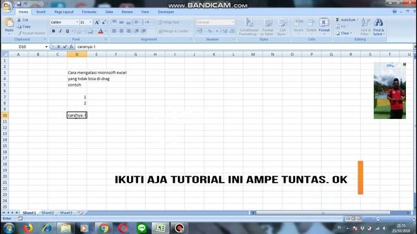The height and width of the screenshot is (234, 417).
Task: Switch to the Review tab
Action: click(127, 12)
